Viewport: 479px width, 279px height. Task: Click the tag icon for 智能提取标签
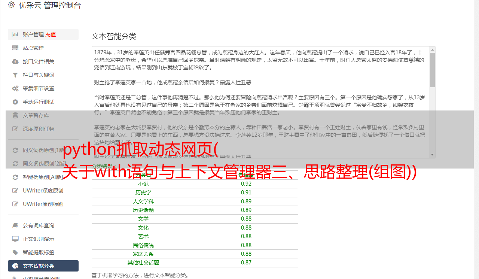pos(15,252)
